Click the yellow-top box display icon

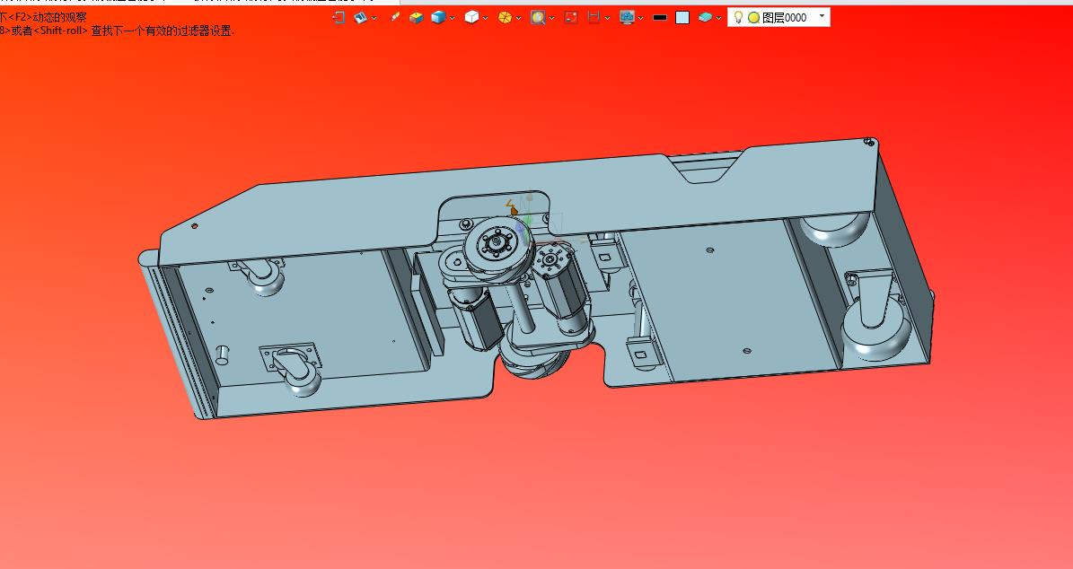[x=416, y=18]
